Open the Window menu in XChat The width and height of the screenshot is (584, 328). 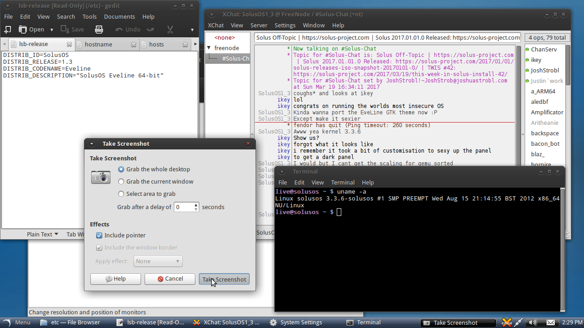click(314, 25)
